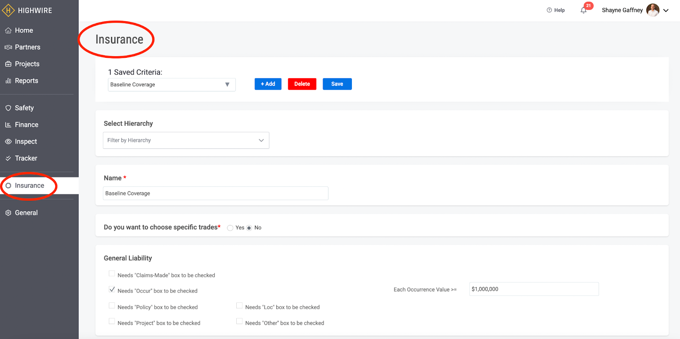This screenshot has width=680, height=339.
Task: Click the + Add button
Action: [x=268, y=84]
